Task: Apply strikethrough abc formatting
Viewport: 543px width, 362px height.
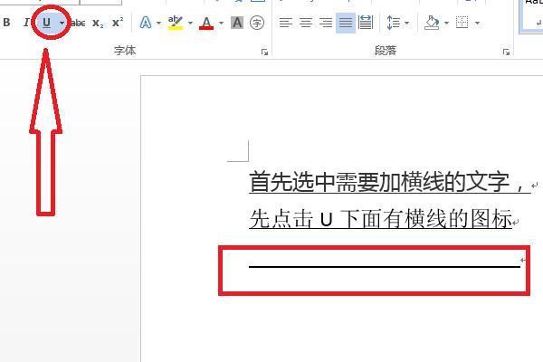Action: pyautogui.click(x=78, y=23)
